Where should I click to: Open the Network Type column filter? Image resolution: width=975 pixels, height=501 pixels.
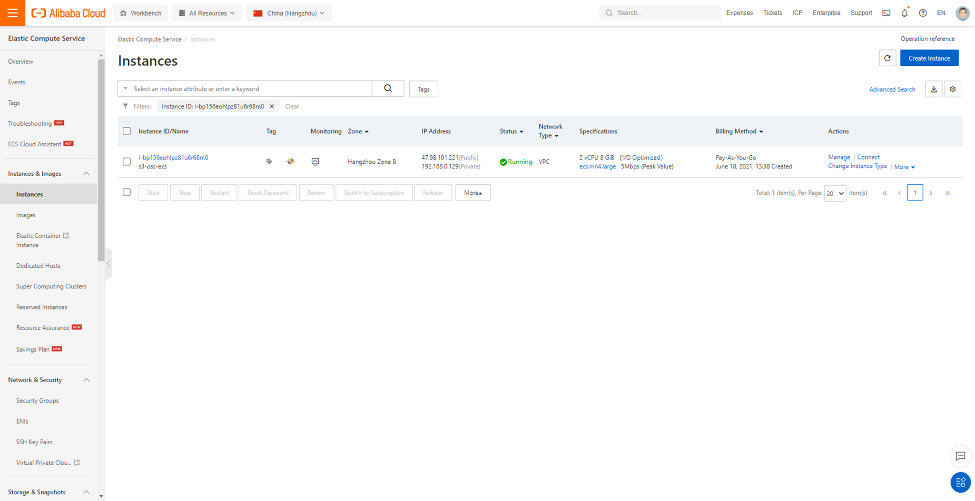556,136
